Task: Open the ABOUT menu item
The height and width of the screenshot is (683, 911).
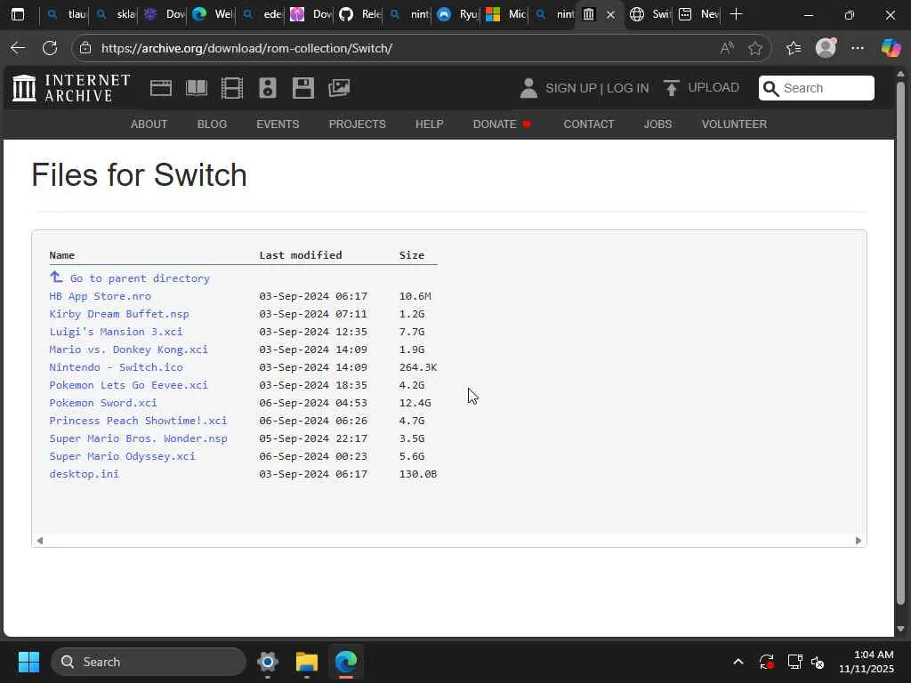Action: [x=149, y=125]
